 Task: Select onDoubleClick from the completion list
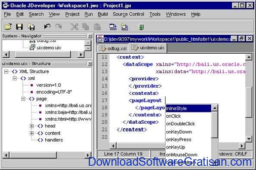tap(180, 124)
